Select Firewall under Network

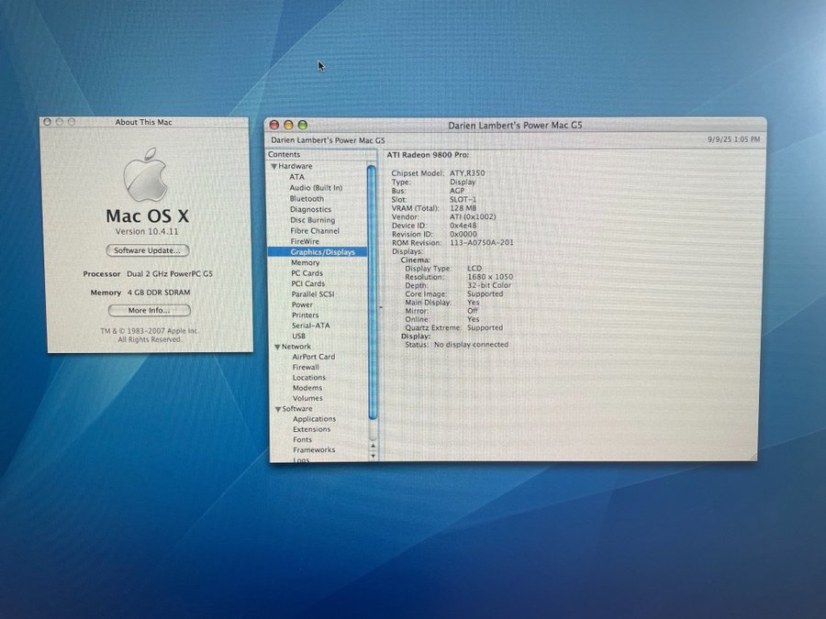[306, 368]
